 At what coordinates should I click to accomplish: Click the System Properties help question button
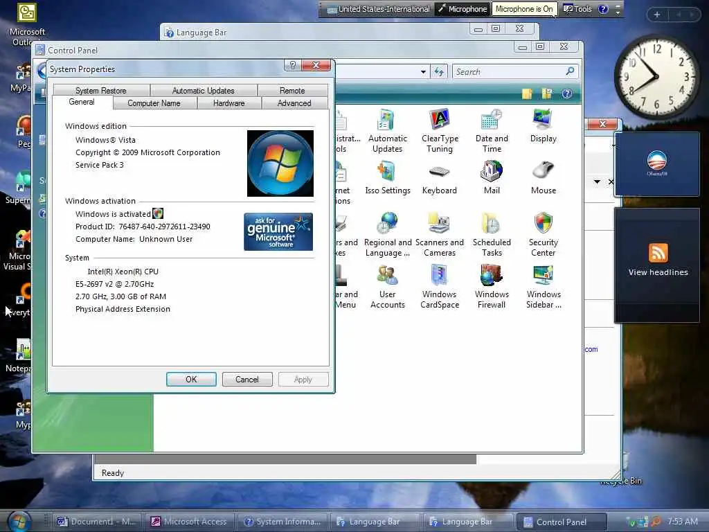[293, 65]
